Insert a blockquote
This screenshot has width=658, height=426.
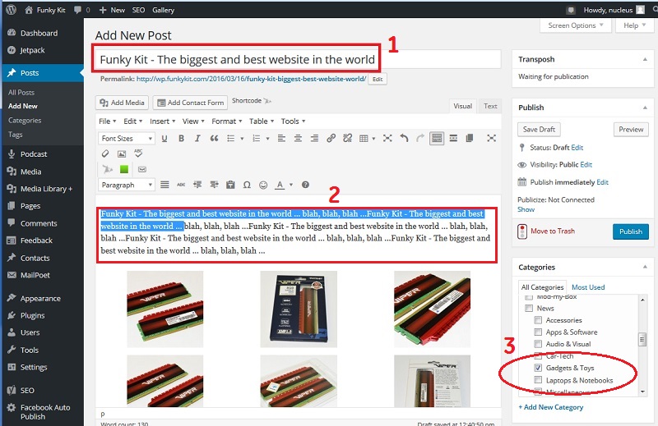[214, 138]
